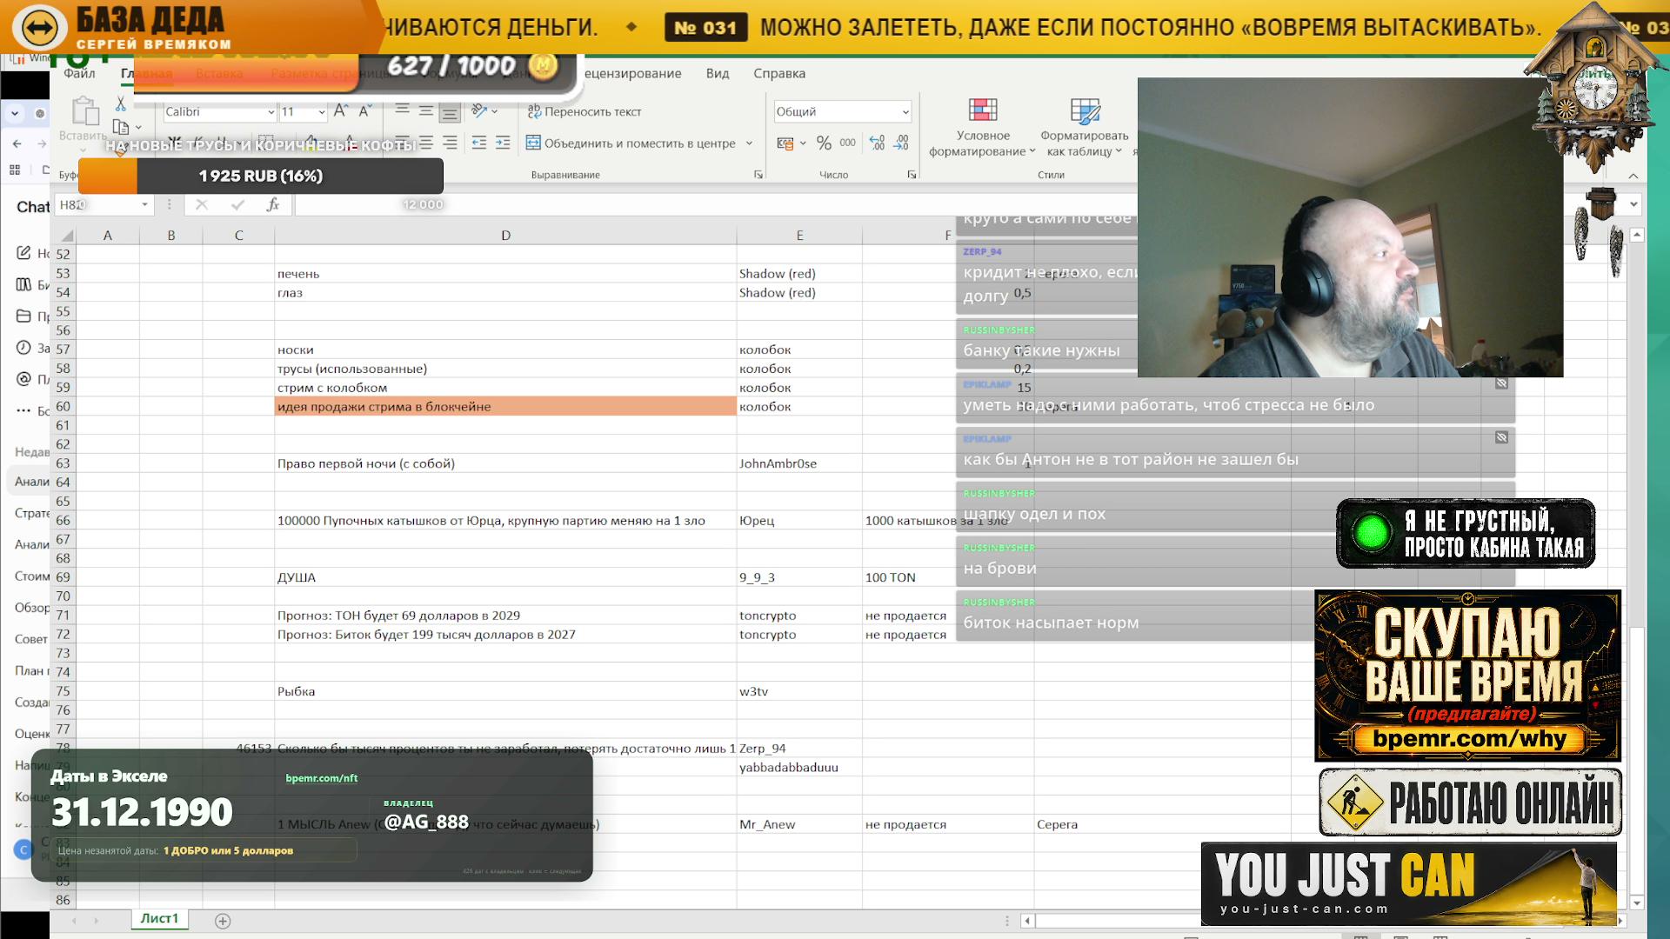
Task: Add a new sheet with the plus icon
Action: coord(223,921)
